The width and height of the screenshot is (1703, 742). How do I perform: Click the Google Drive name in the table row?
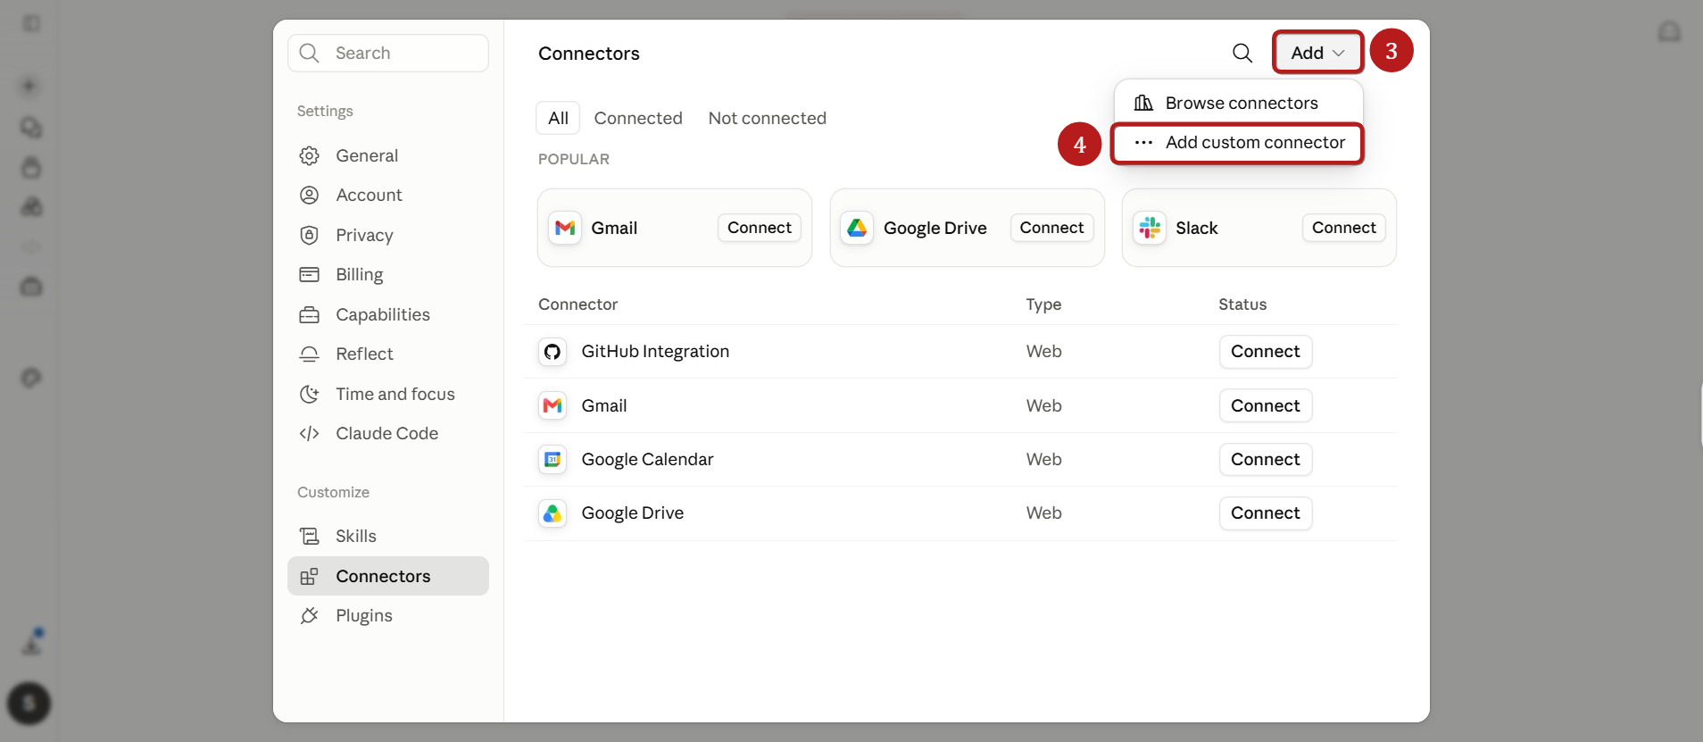(x=633, y=513)
